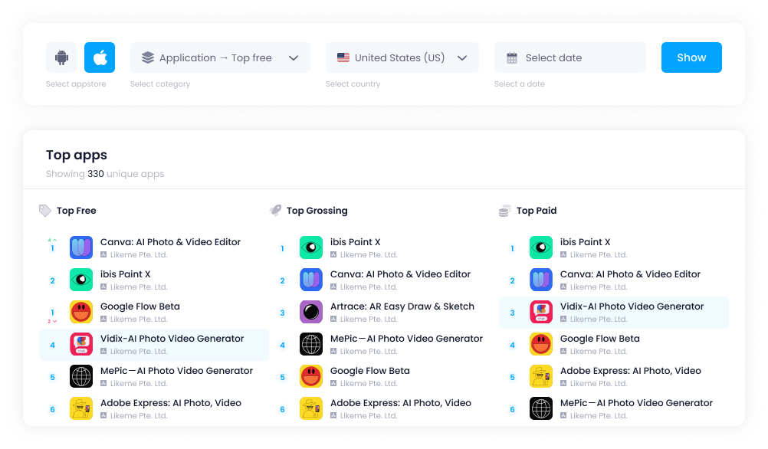Image resolution: width=768 pixels, height=449 pixels.
Task: Open ibis Paint X icon in Top Paid
Action: [x=541, y=247]
